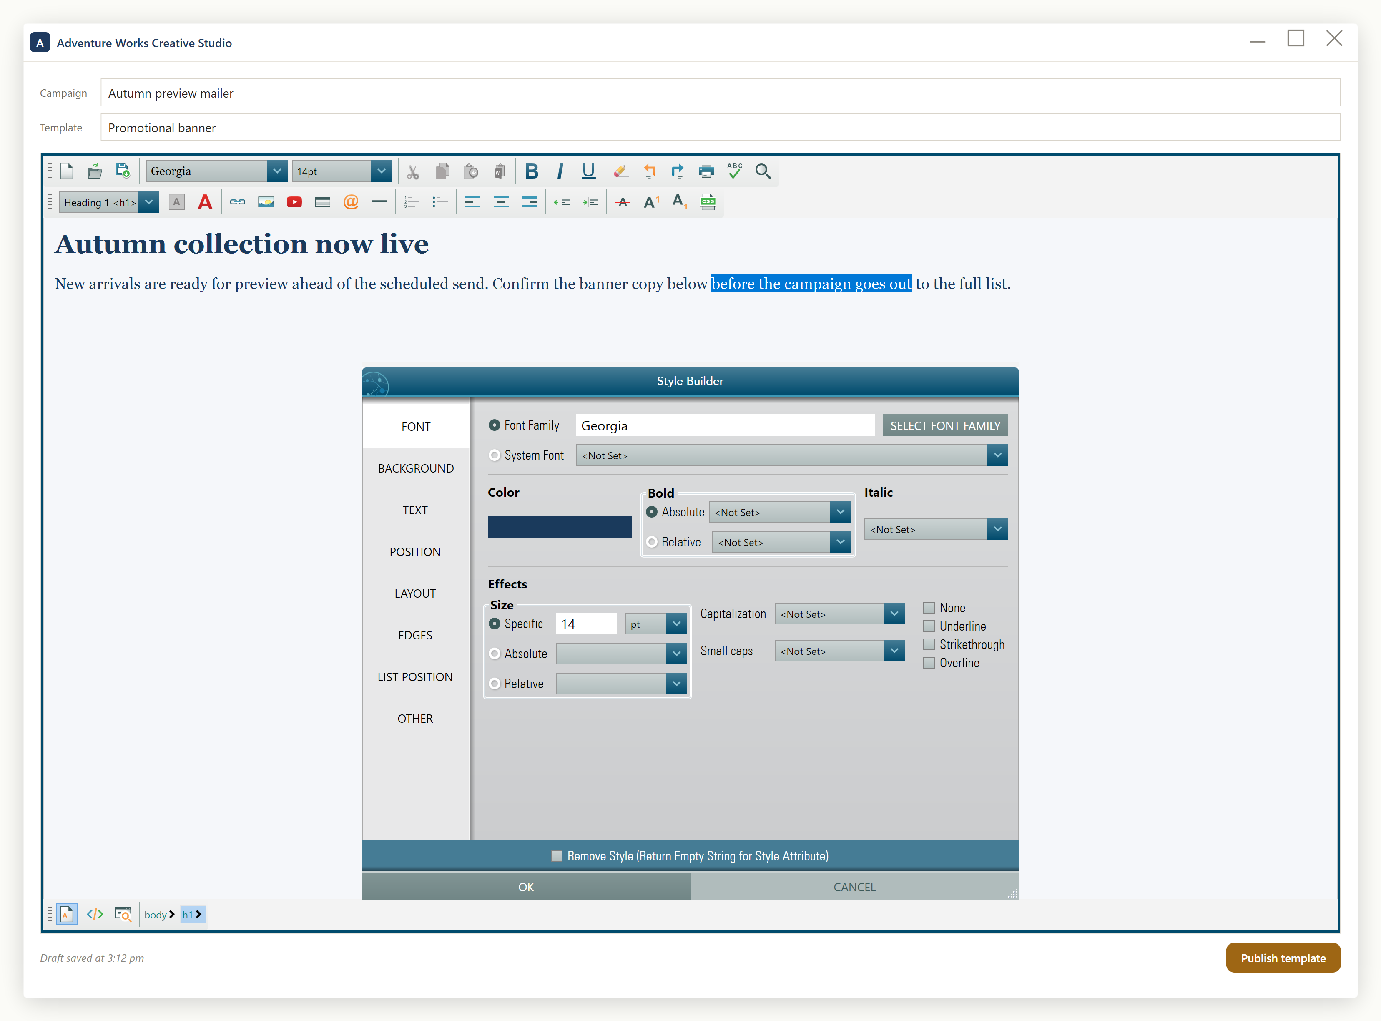Set the font color with the red A
The image size is (1381, 1021).
point(205,202)
